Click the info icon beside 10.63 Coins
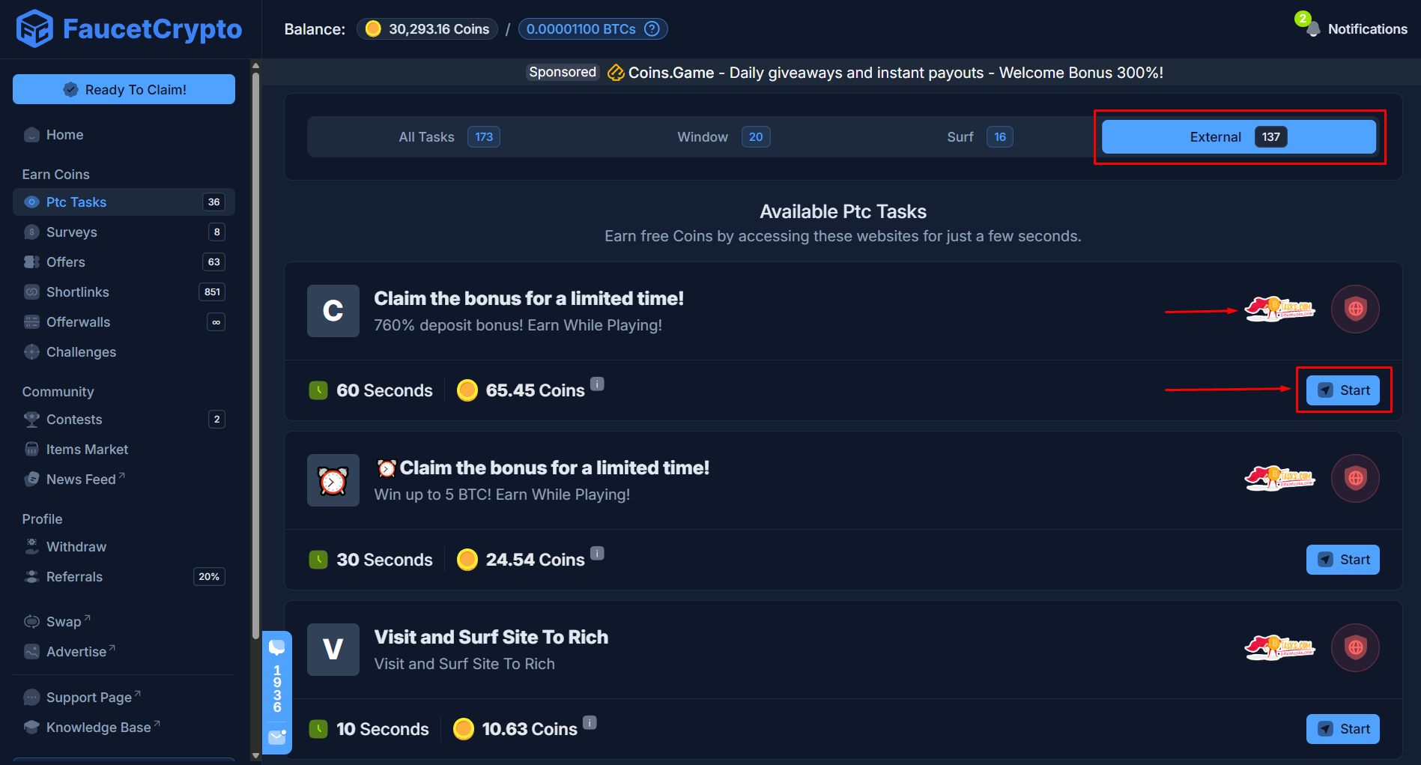Viewport: 1421px width, 765px height. click(590, 722)
